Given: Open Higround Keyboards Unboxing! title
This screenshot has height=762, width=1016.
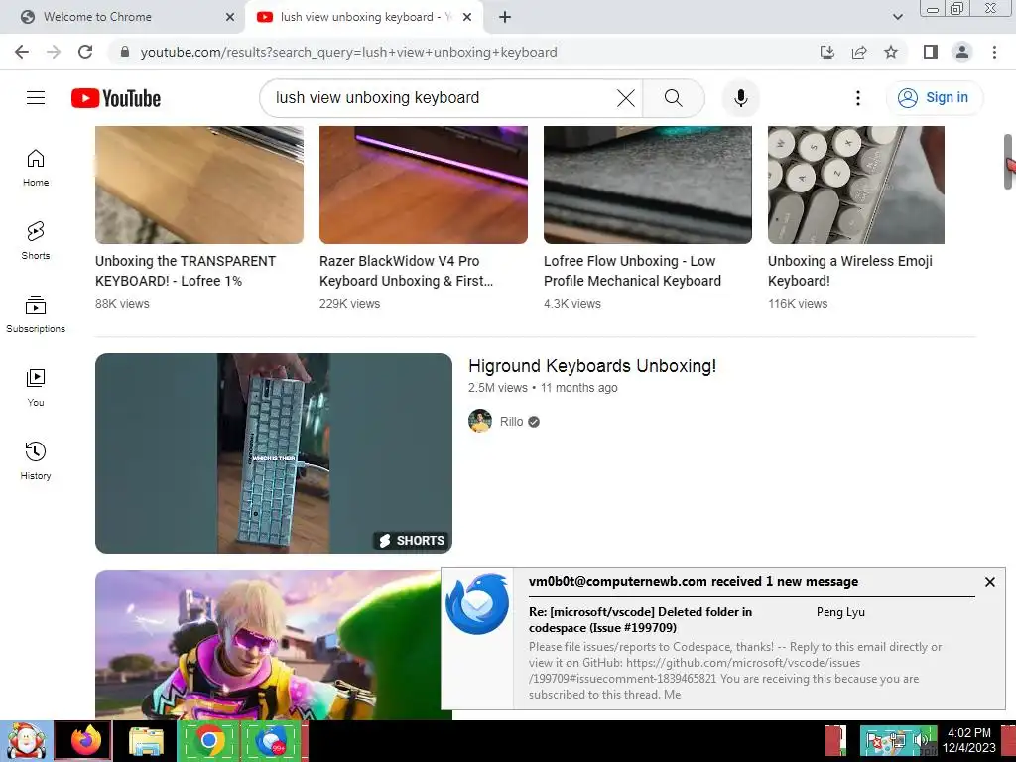Looking at the screenshot, I should click(592, 366).
